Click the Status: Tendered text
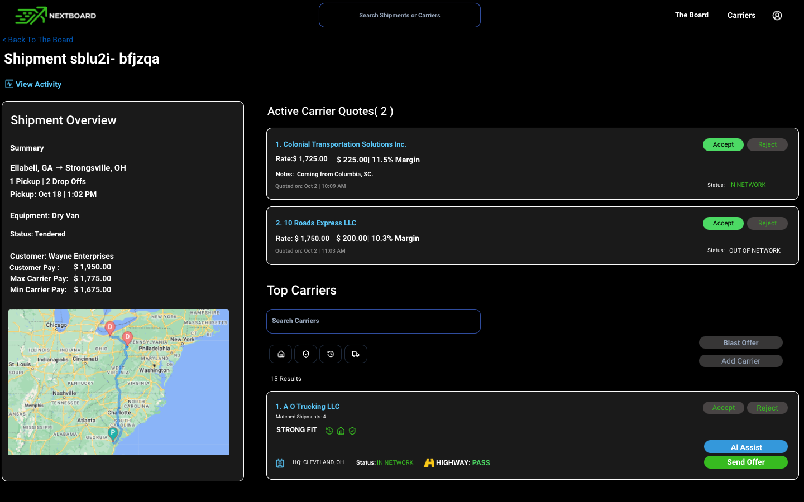804x502 pixels. (37, 234)
